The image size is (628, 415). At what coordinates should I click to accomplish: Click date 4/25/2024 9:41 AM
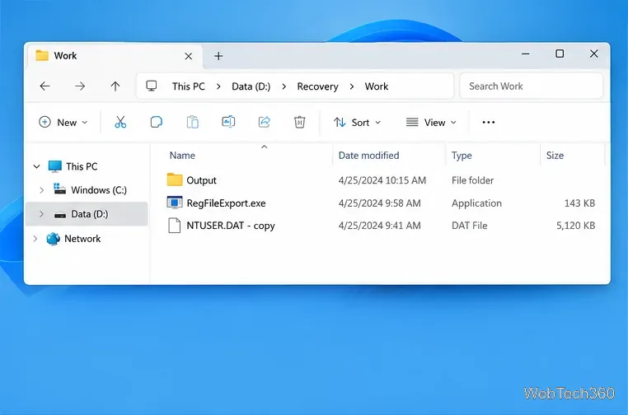coord(379,226)
